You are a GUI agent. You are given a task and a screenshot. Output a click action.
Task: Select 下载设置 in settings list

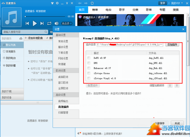pyautogui.click(x=63, y=53)
